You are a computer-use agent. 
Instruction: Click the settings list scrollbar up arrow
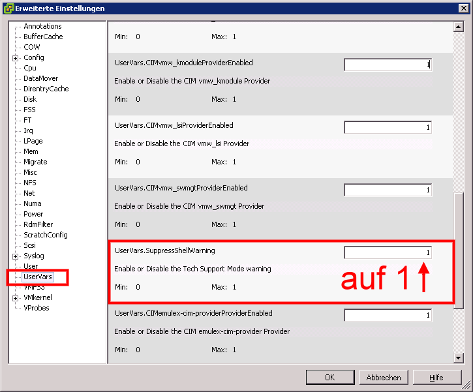(458, 27)
